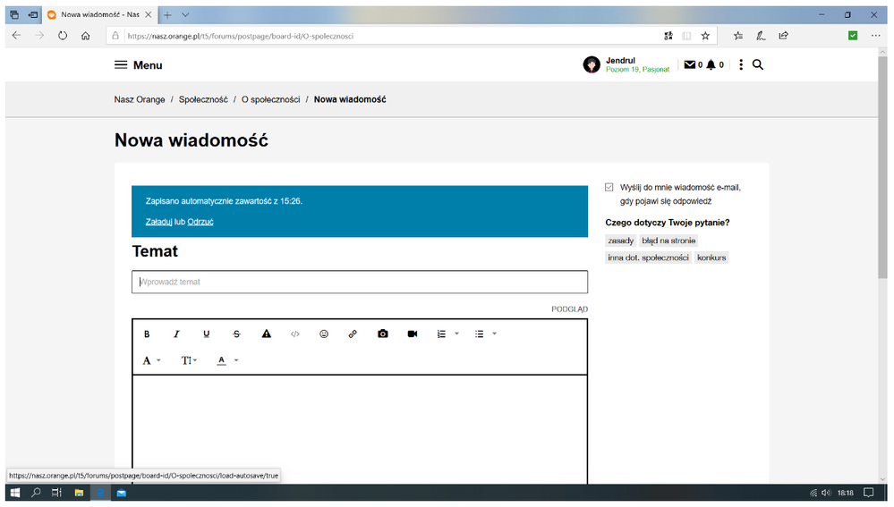
Task: Go to Nasz Orange breadcrumb
Action: [139, 99]
